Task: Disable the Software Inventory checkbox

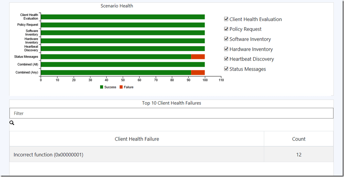Action: (x=226, y=39)
